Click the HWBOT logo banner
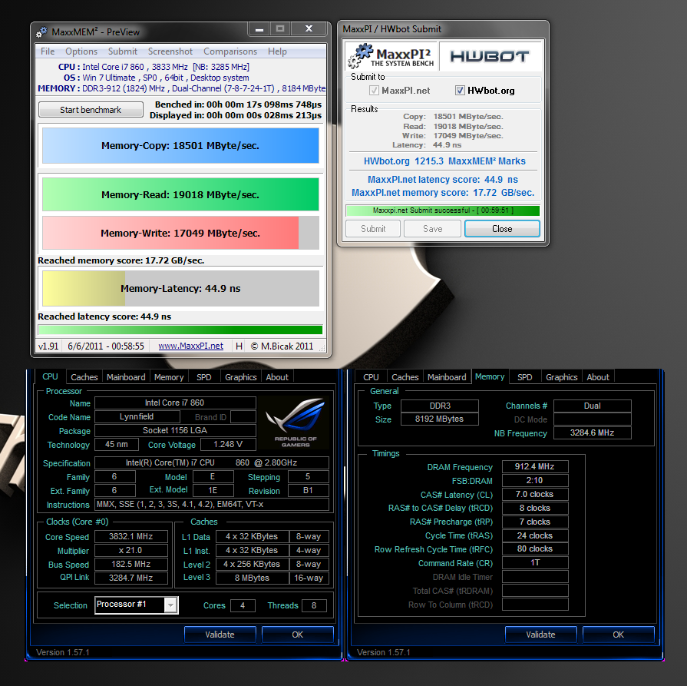The image size is (687, 686). [490, 57]
